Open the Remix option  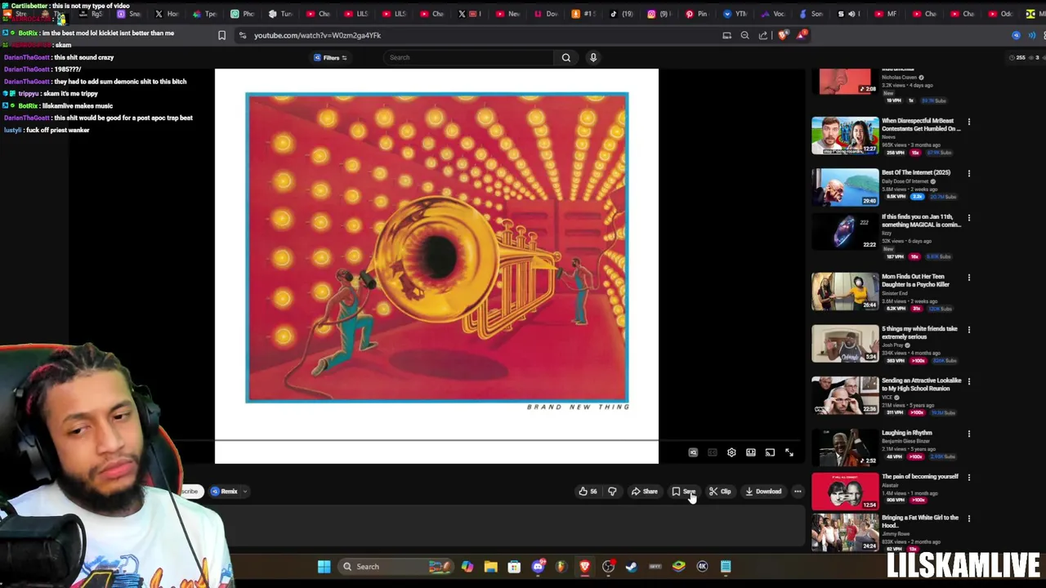click(x=224, y=492)
